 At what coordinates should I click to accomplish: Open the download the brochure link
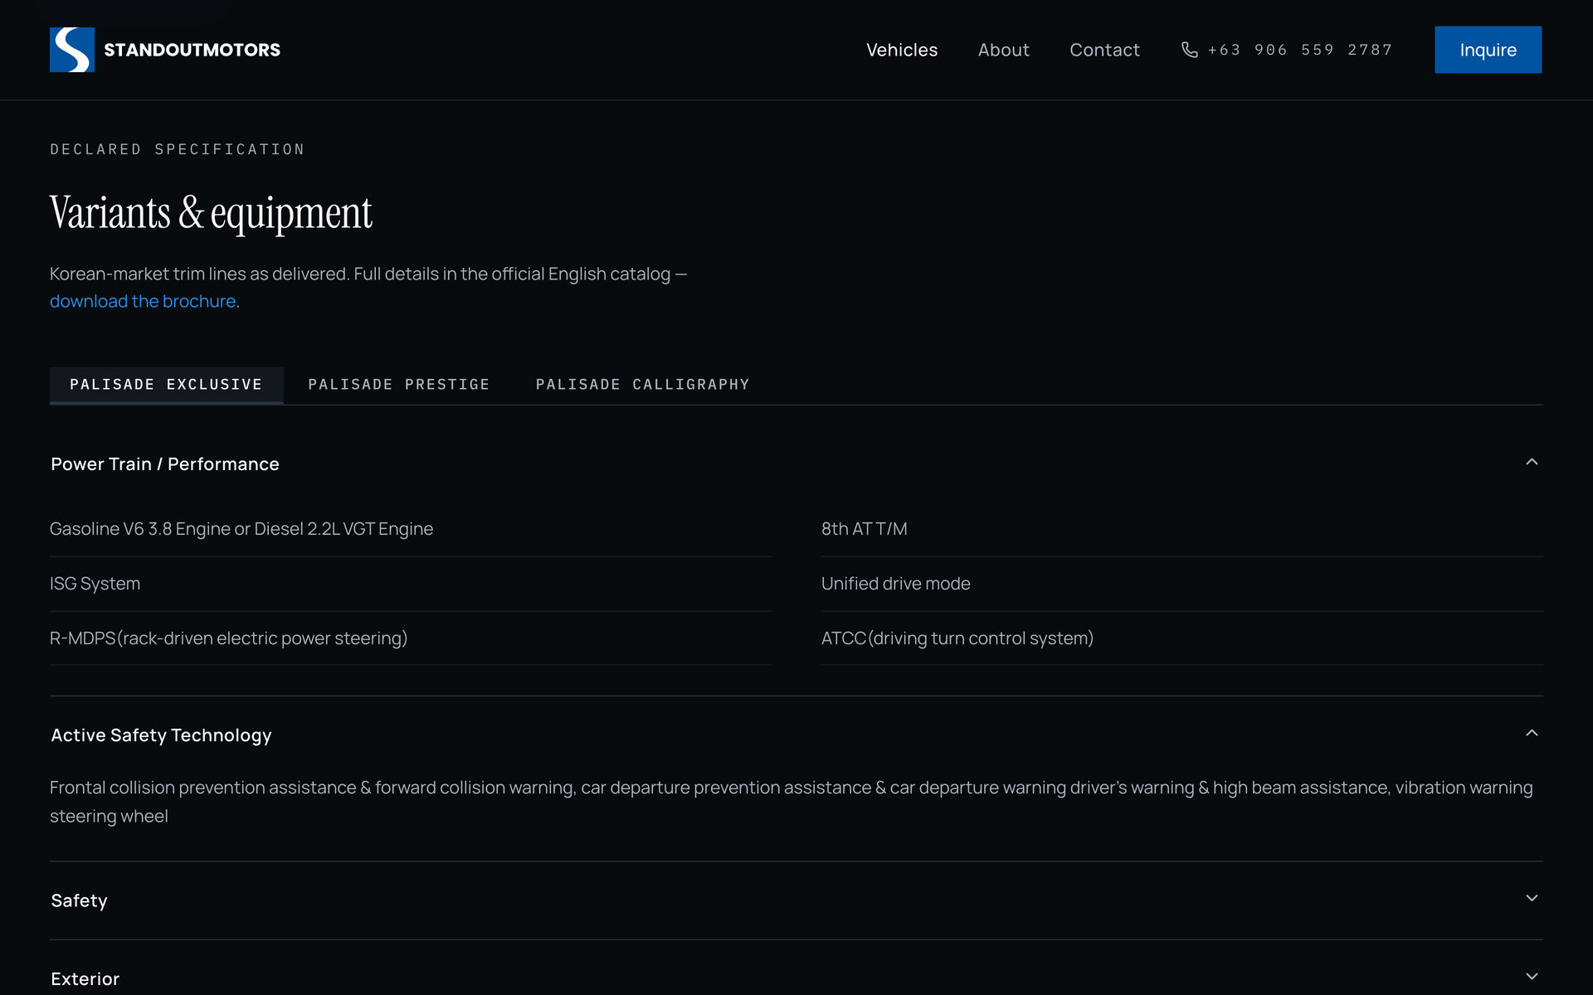pyautogui.click(x=143, y=301)
